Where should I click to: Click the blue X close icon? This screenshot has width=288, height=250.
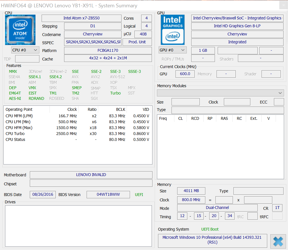click(x=278, y=242)
